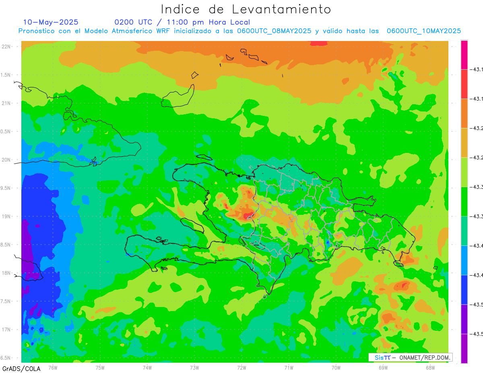Click the valid-until time "0600UTC_10MAY2025"

(x=424, y=31)
